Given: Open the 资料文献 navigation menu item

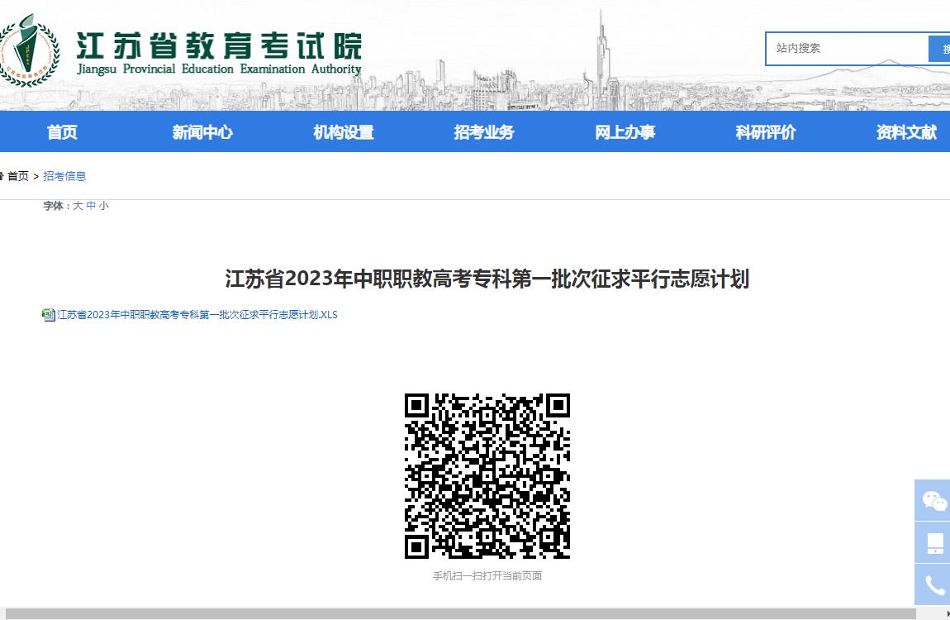Looking at the screenshot, I should pos(906,132).
